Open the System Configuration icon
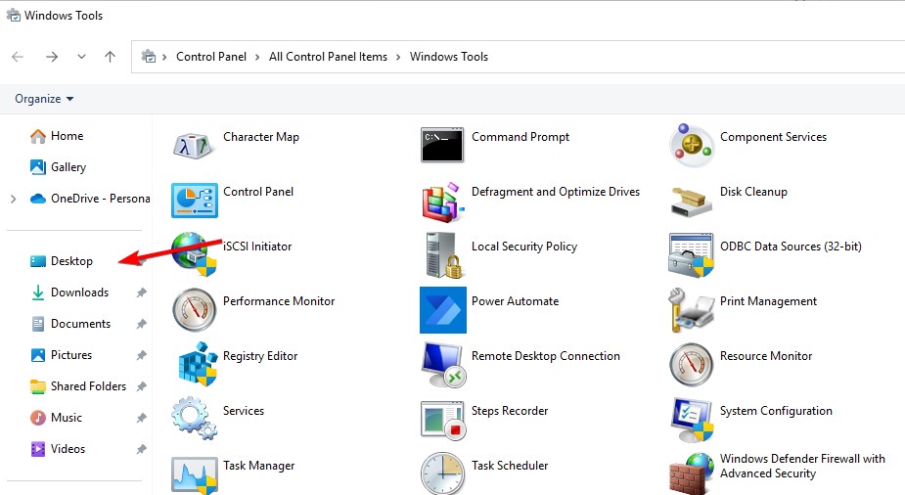Screen dimensions: 905x495 click(692, 420)
